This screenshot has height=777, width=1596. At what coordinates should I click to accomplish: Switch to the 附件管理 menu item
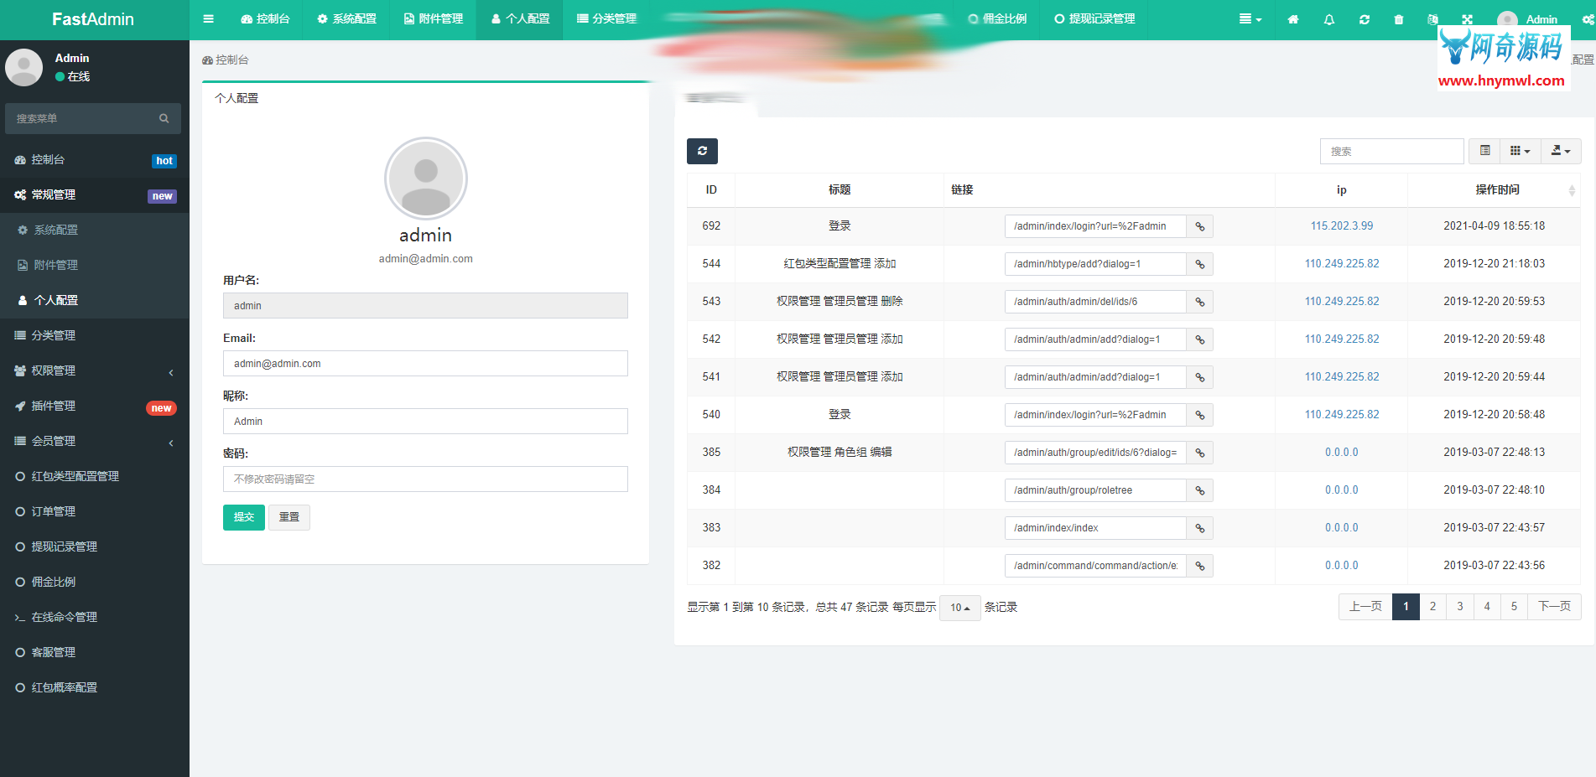pyautogui.click(x=433, y=18)
